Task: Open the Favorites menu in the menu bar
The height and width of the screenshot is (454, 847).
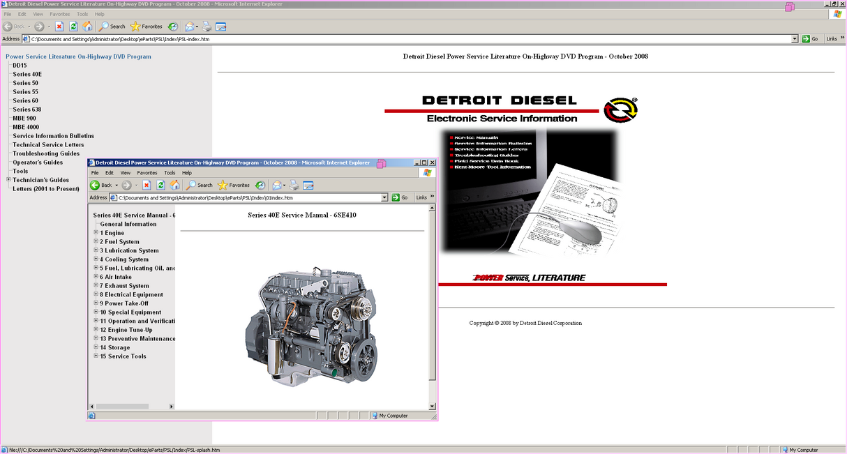Action: pyautogui.click(x=60, y=13)
